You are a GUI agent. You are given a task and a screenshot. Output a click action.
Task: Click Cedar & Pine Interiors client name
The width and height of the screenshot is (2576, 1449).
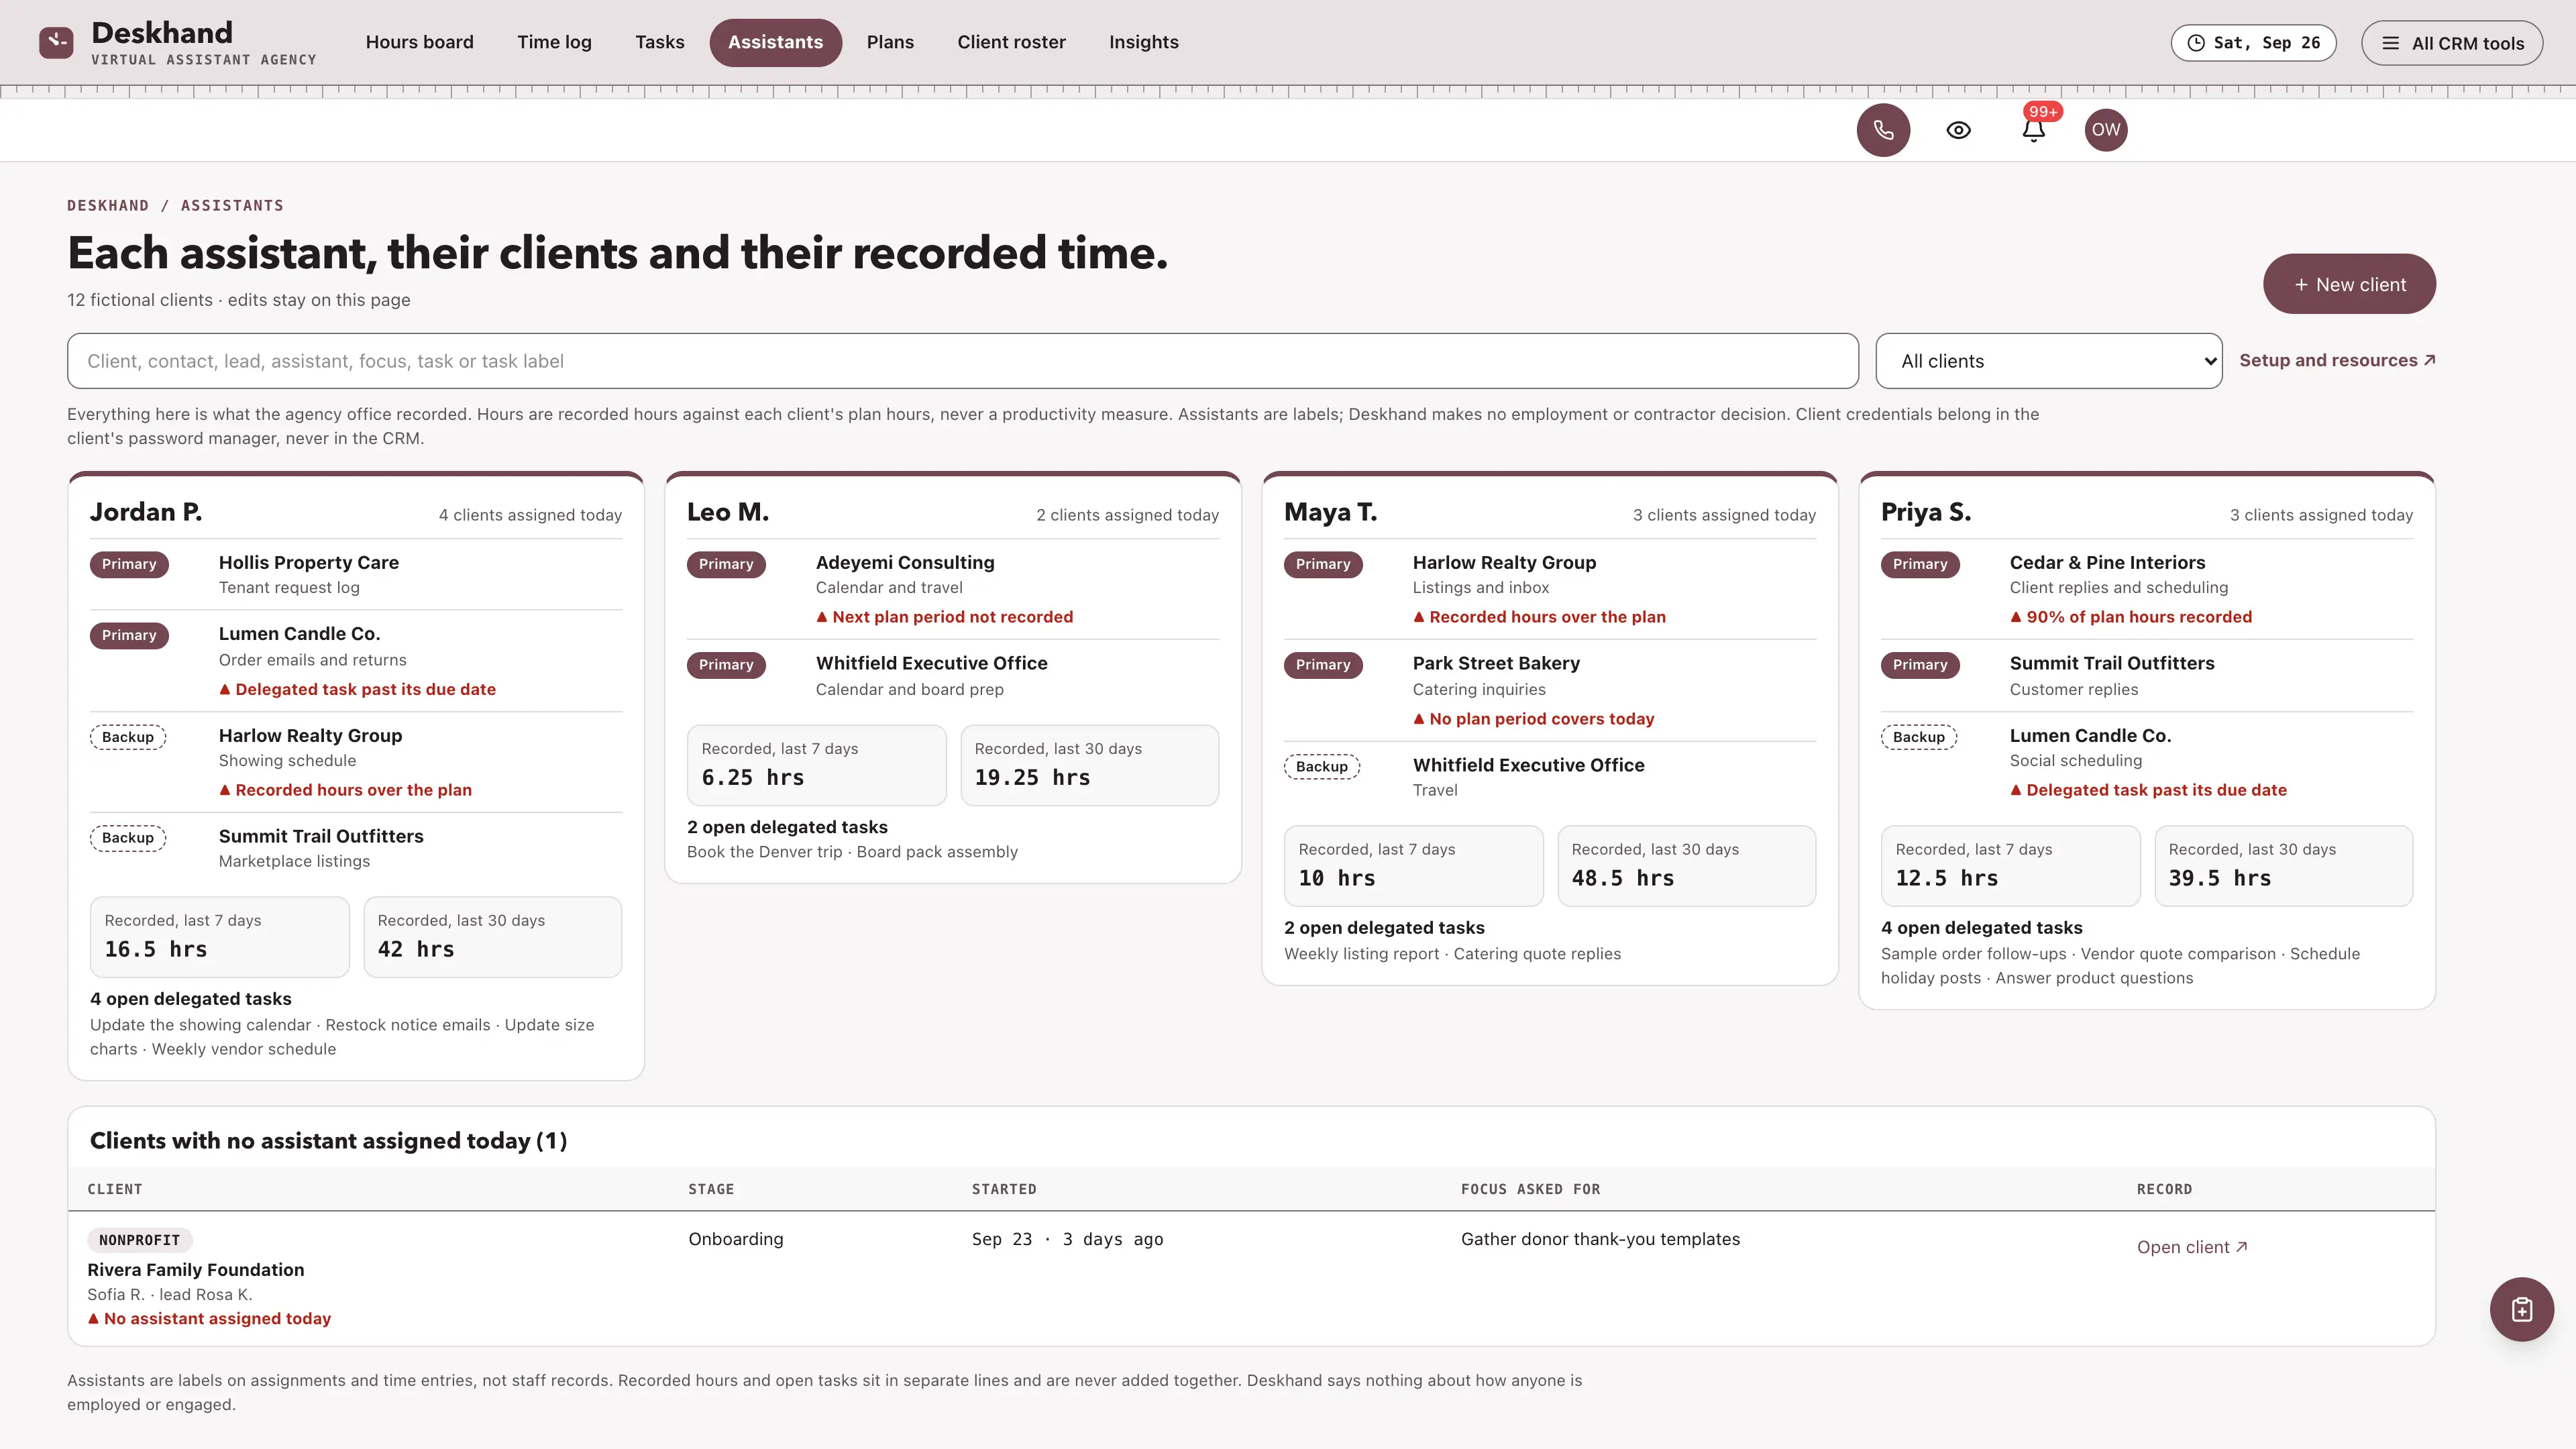(2107, 563)
